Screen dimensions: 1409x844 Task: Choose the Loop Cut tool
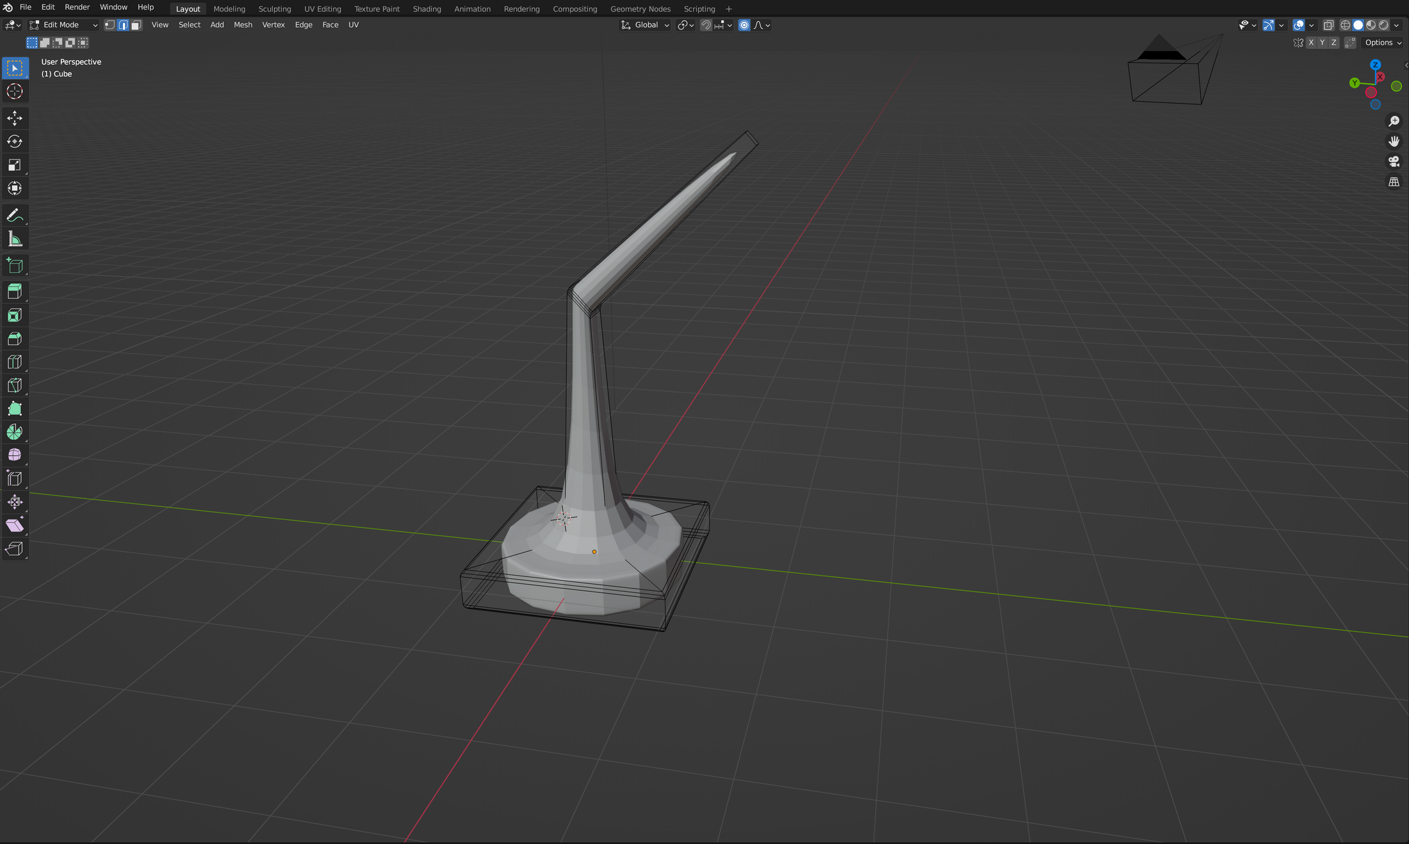15,362
